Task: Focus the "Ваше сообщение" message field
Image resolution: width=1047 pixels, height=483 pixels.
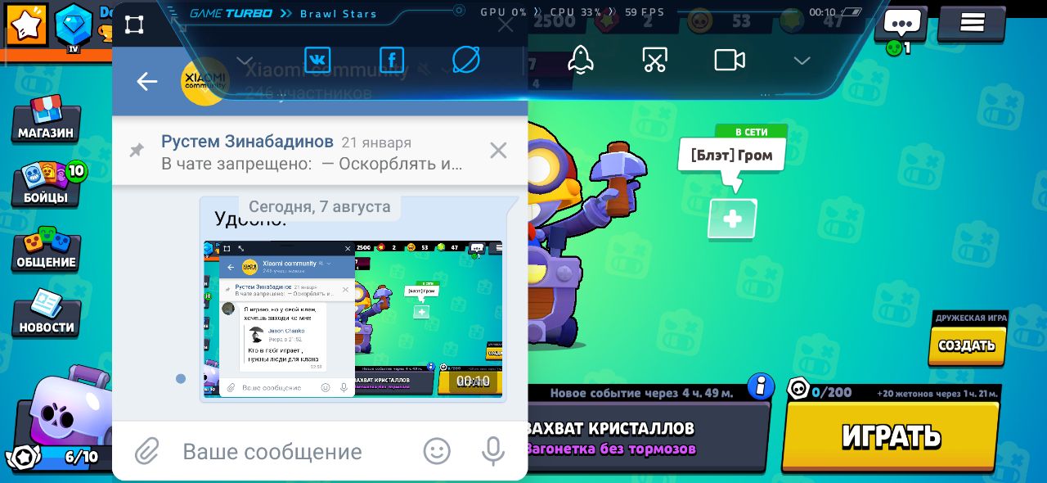Action: coord(272,451)
